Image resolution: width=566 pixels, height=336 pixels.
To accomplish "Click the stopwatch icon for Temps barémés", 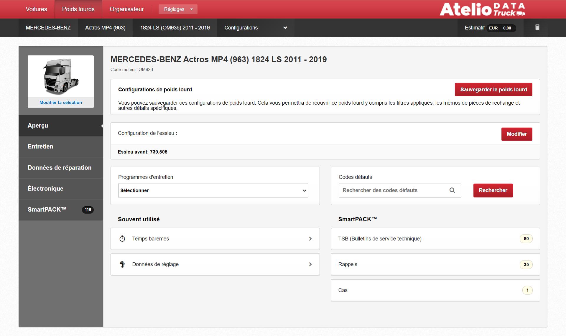I will click(x=122, y=239).
